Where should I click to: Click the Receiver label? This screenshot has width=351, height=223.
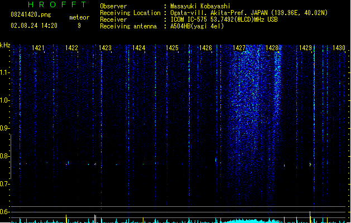113,20
